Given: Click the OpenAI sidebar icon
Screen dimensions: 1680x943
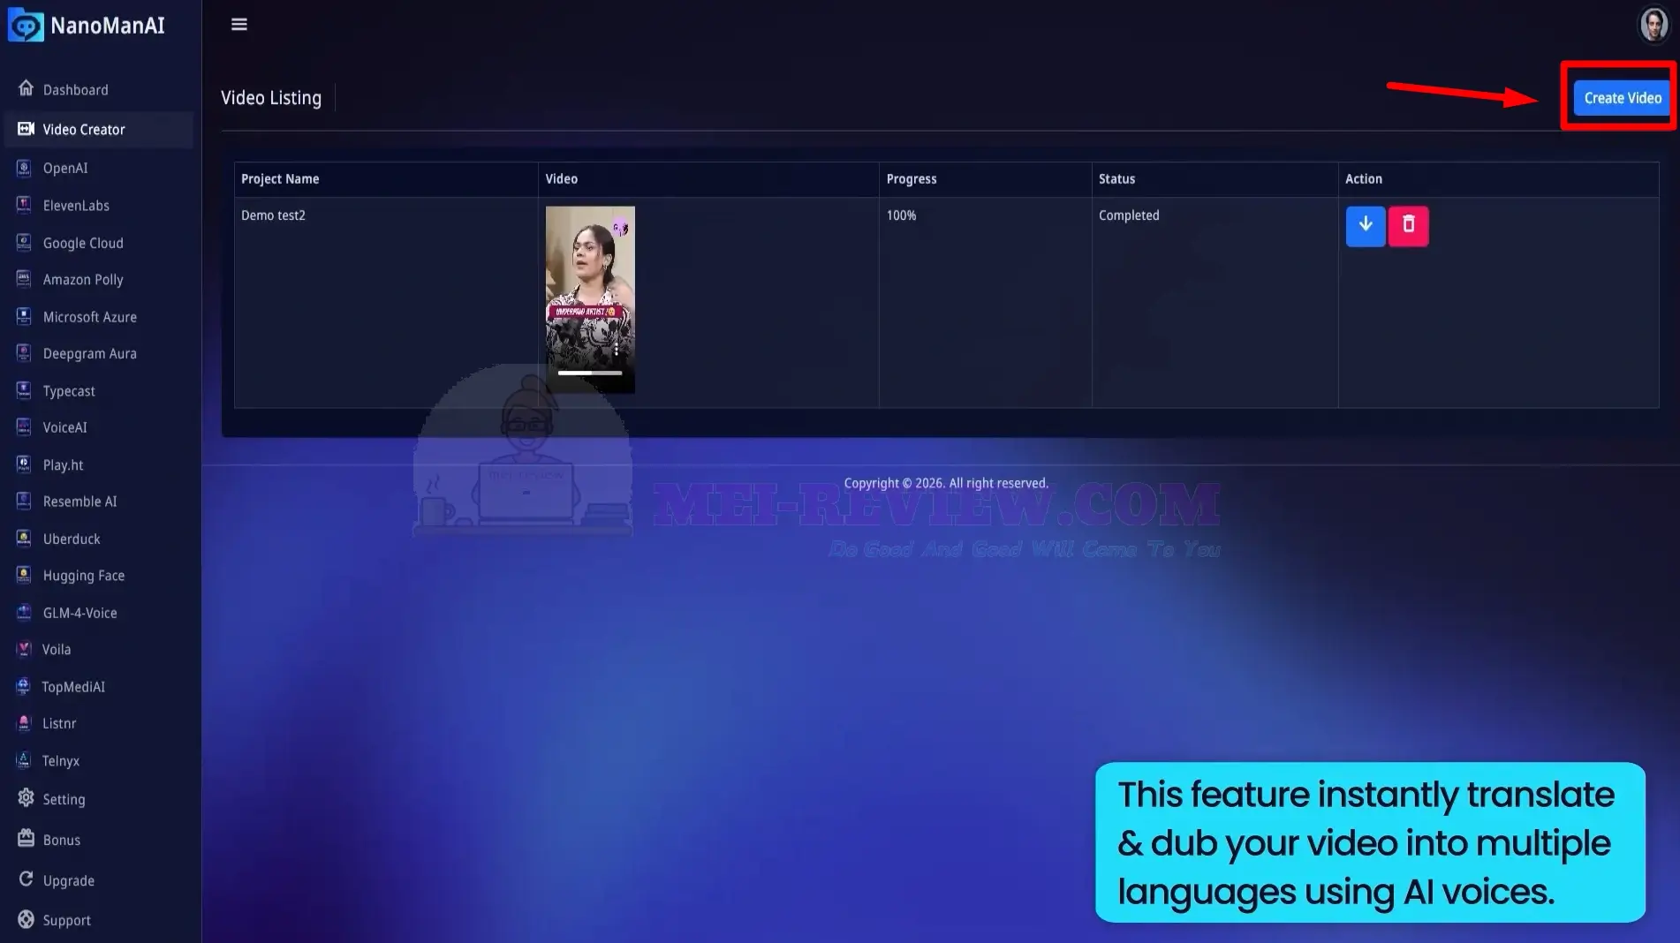Looking at the screenshot, I should (x=24, y=168).
